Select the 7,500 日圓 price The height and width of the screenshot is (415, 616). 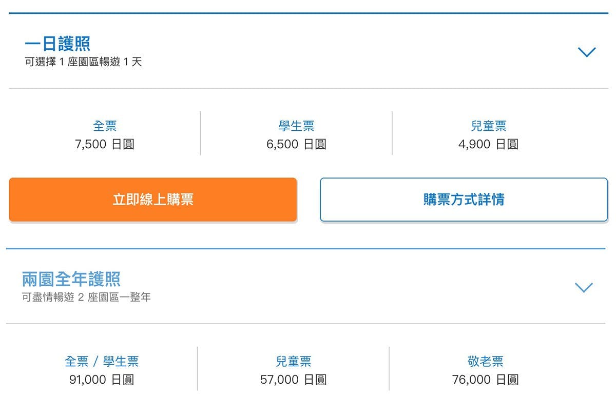[x=105, y=144]
